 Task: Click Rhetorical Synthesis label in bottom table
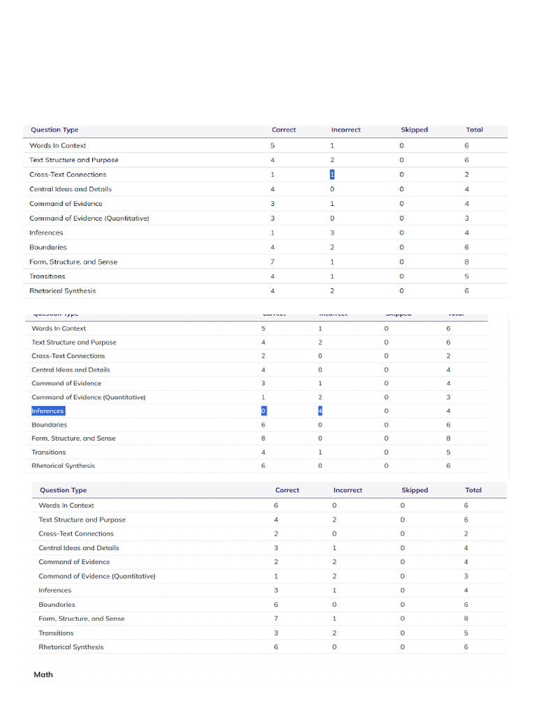click(x=71, y=647)
